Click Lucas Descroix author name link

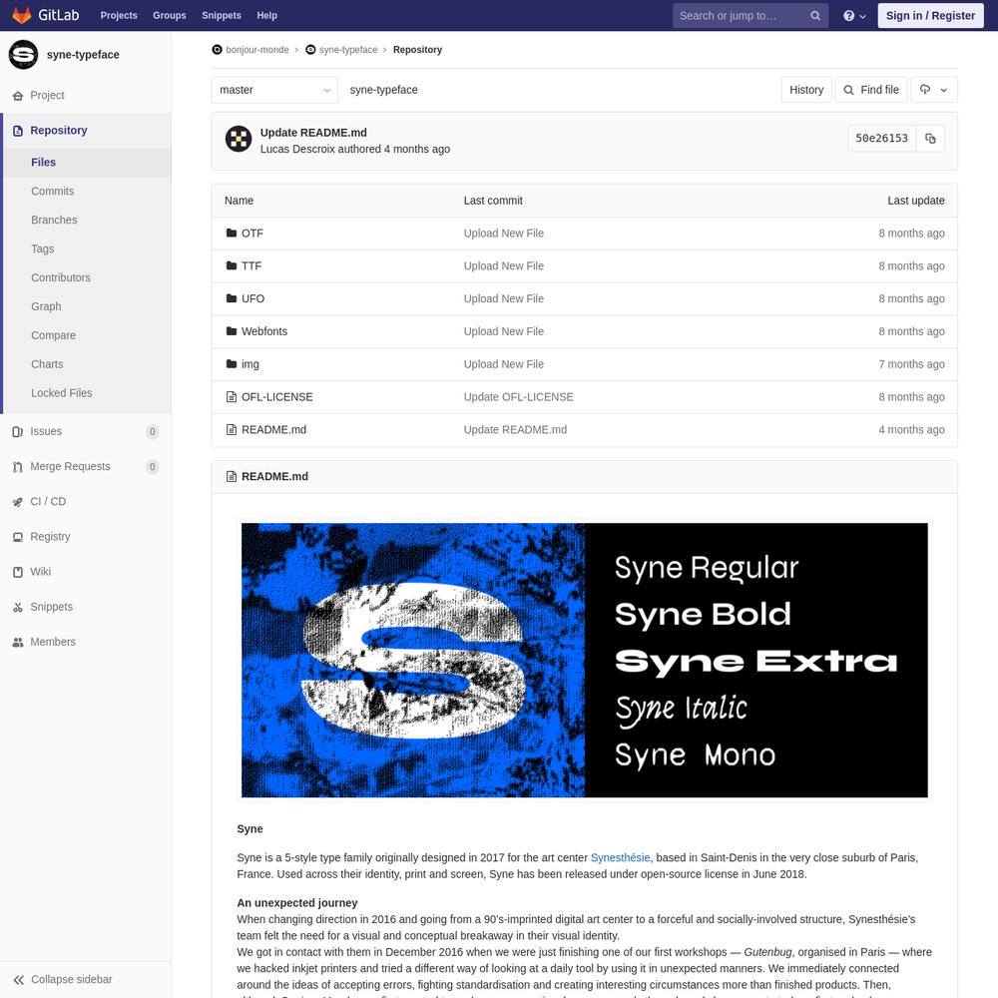click(x=297, y=149)
